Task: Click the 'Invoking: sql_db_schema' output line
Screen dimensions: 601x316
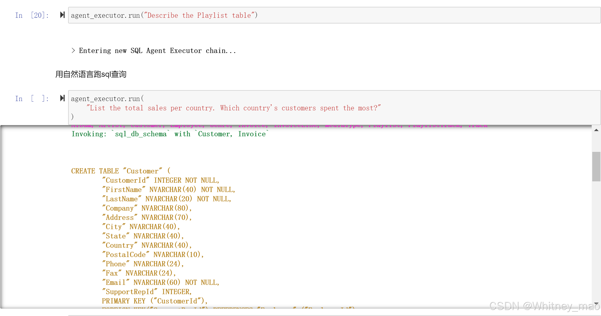Action: (170, 134)
